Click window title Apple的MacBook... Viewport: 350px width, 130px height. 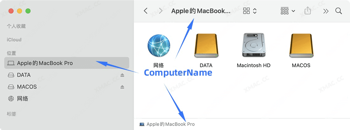201,11
